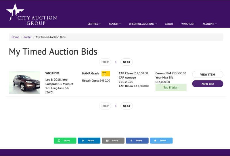The width and height of the screenshot is (230, 156).
Task: Go to the About page
Action: (169, 24)
